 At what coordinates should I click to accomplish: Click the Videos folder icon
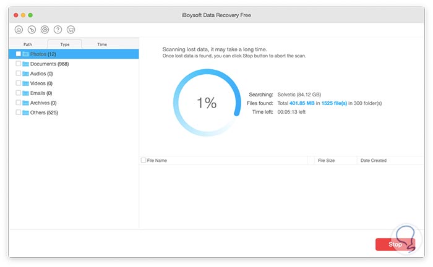pos(26,83)
